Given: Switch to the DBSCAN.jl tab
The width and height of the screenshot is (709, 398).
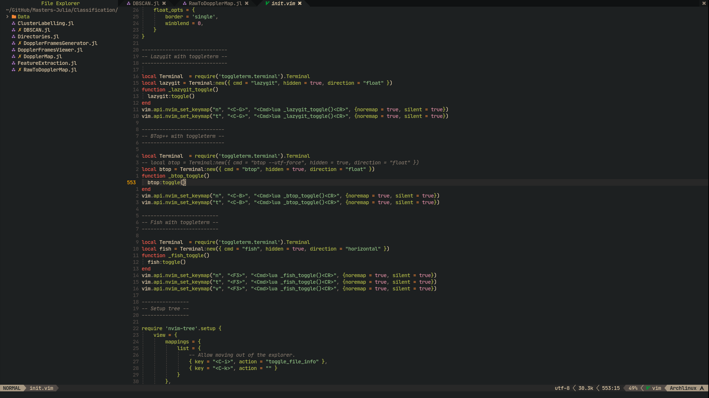Looking at the screenshot, I should pos(146,3).
